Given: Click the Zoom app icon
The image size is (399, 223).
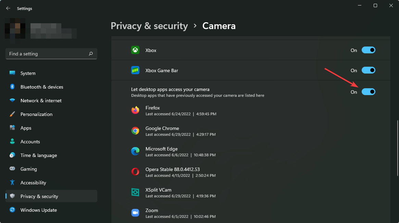Looking at the screenshot, I should (x=135, y=213).
